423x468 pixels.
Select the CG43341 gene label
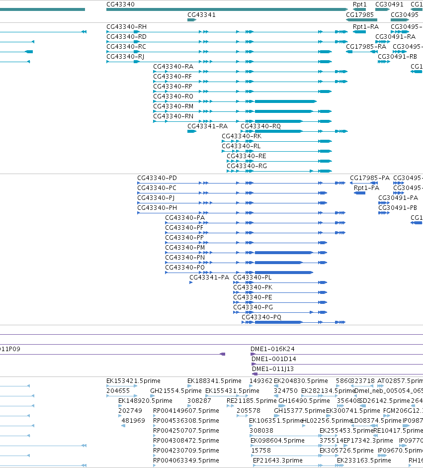pos(201,15)
